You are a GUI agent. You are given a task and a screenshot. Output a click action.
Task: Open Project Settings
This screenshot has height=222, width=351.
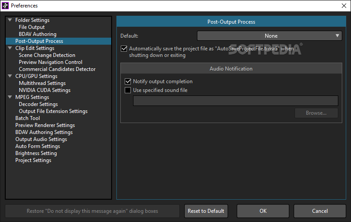33,160
